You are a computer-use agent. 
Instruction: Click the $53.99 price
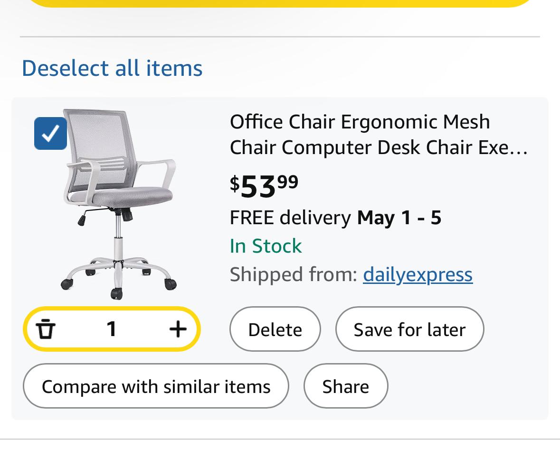(x=264, y=186)
